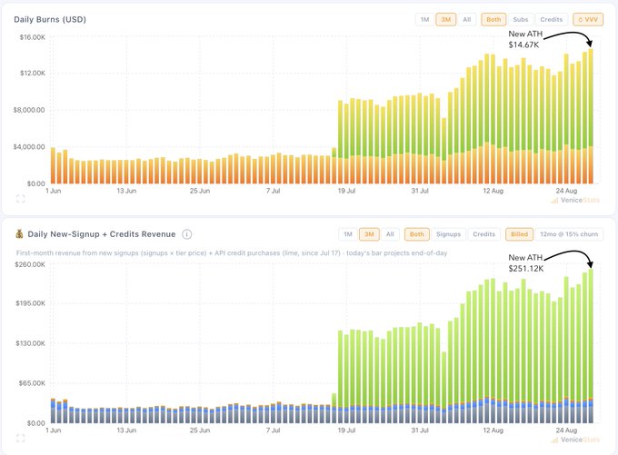Click the $65.00K axis label
This screenshot has height=455, width=618.
tap(32, 383)
